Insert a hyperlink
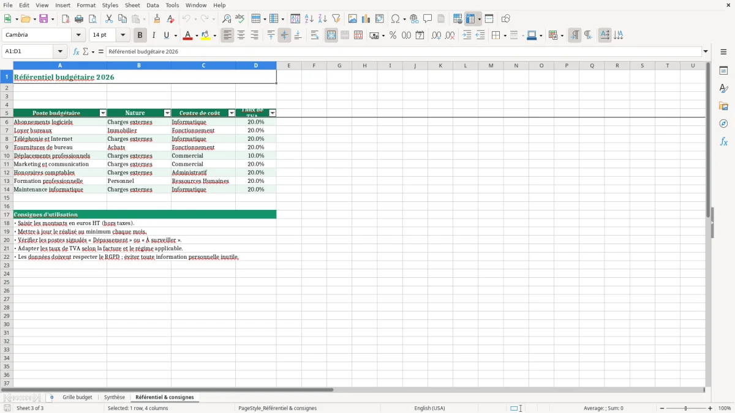 pyautogui.click(x=414, y=19)
